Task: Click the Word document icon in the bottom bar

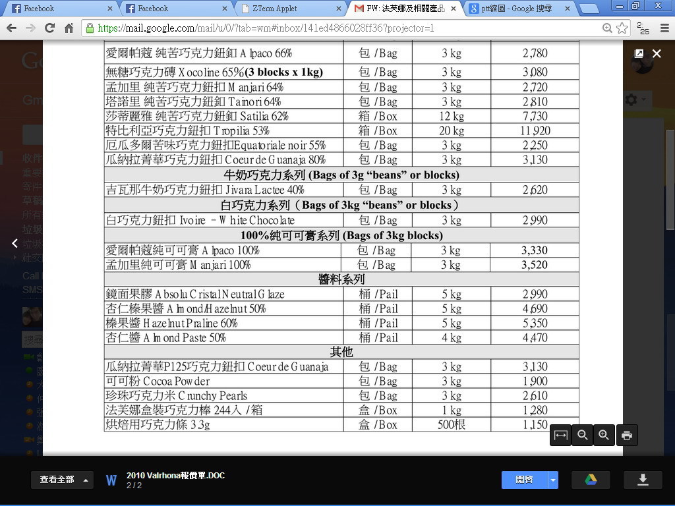Action: click(111, 480)
